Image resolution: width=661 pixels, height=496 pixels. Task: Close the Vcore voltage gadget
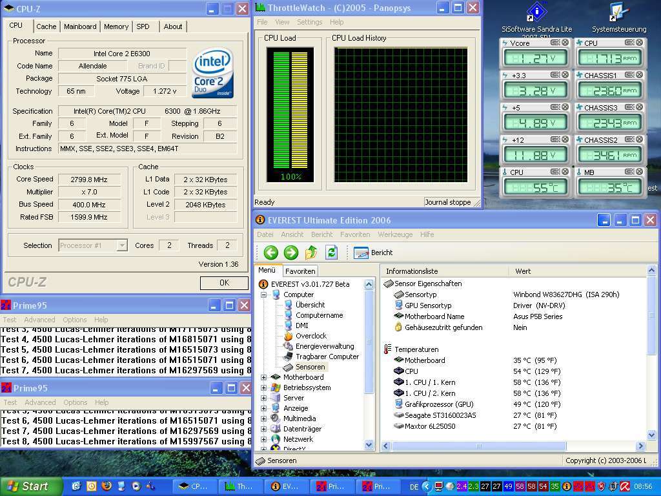[565, 43]
